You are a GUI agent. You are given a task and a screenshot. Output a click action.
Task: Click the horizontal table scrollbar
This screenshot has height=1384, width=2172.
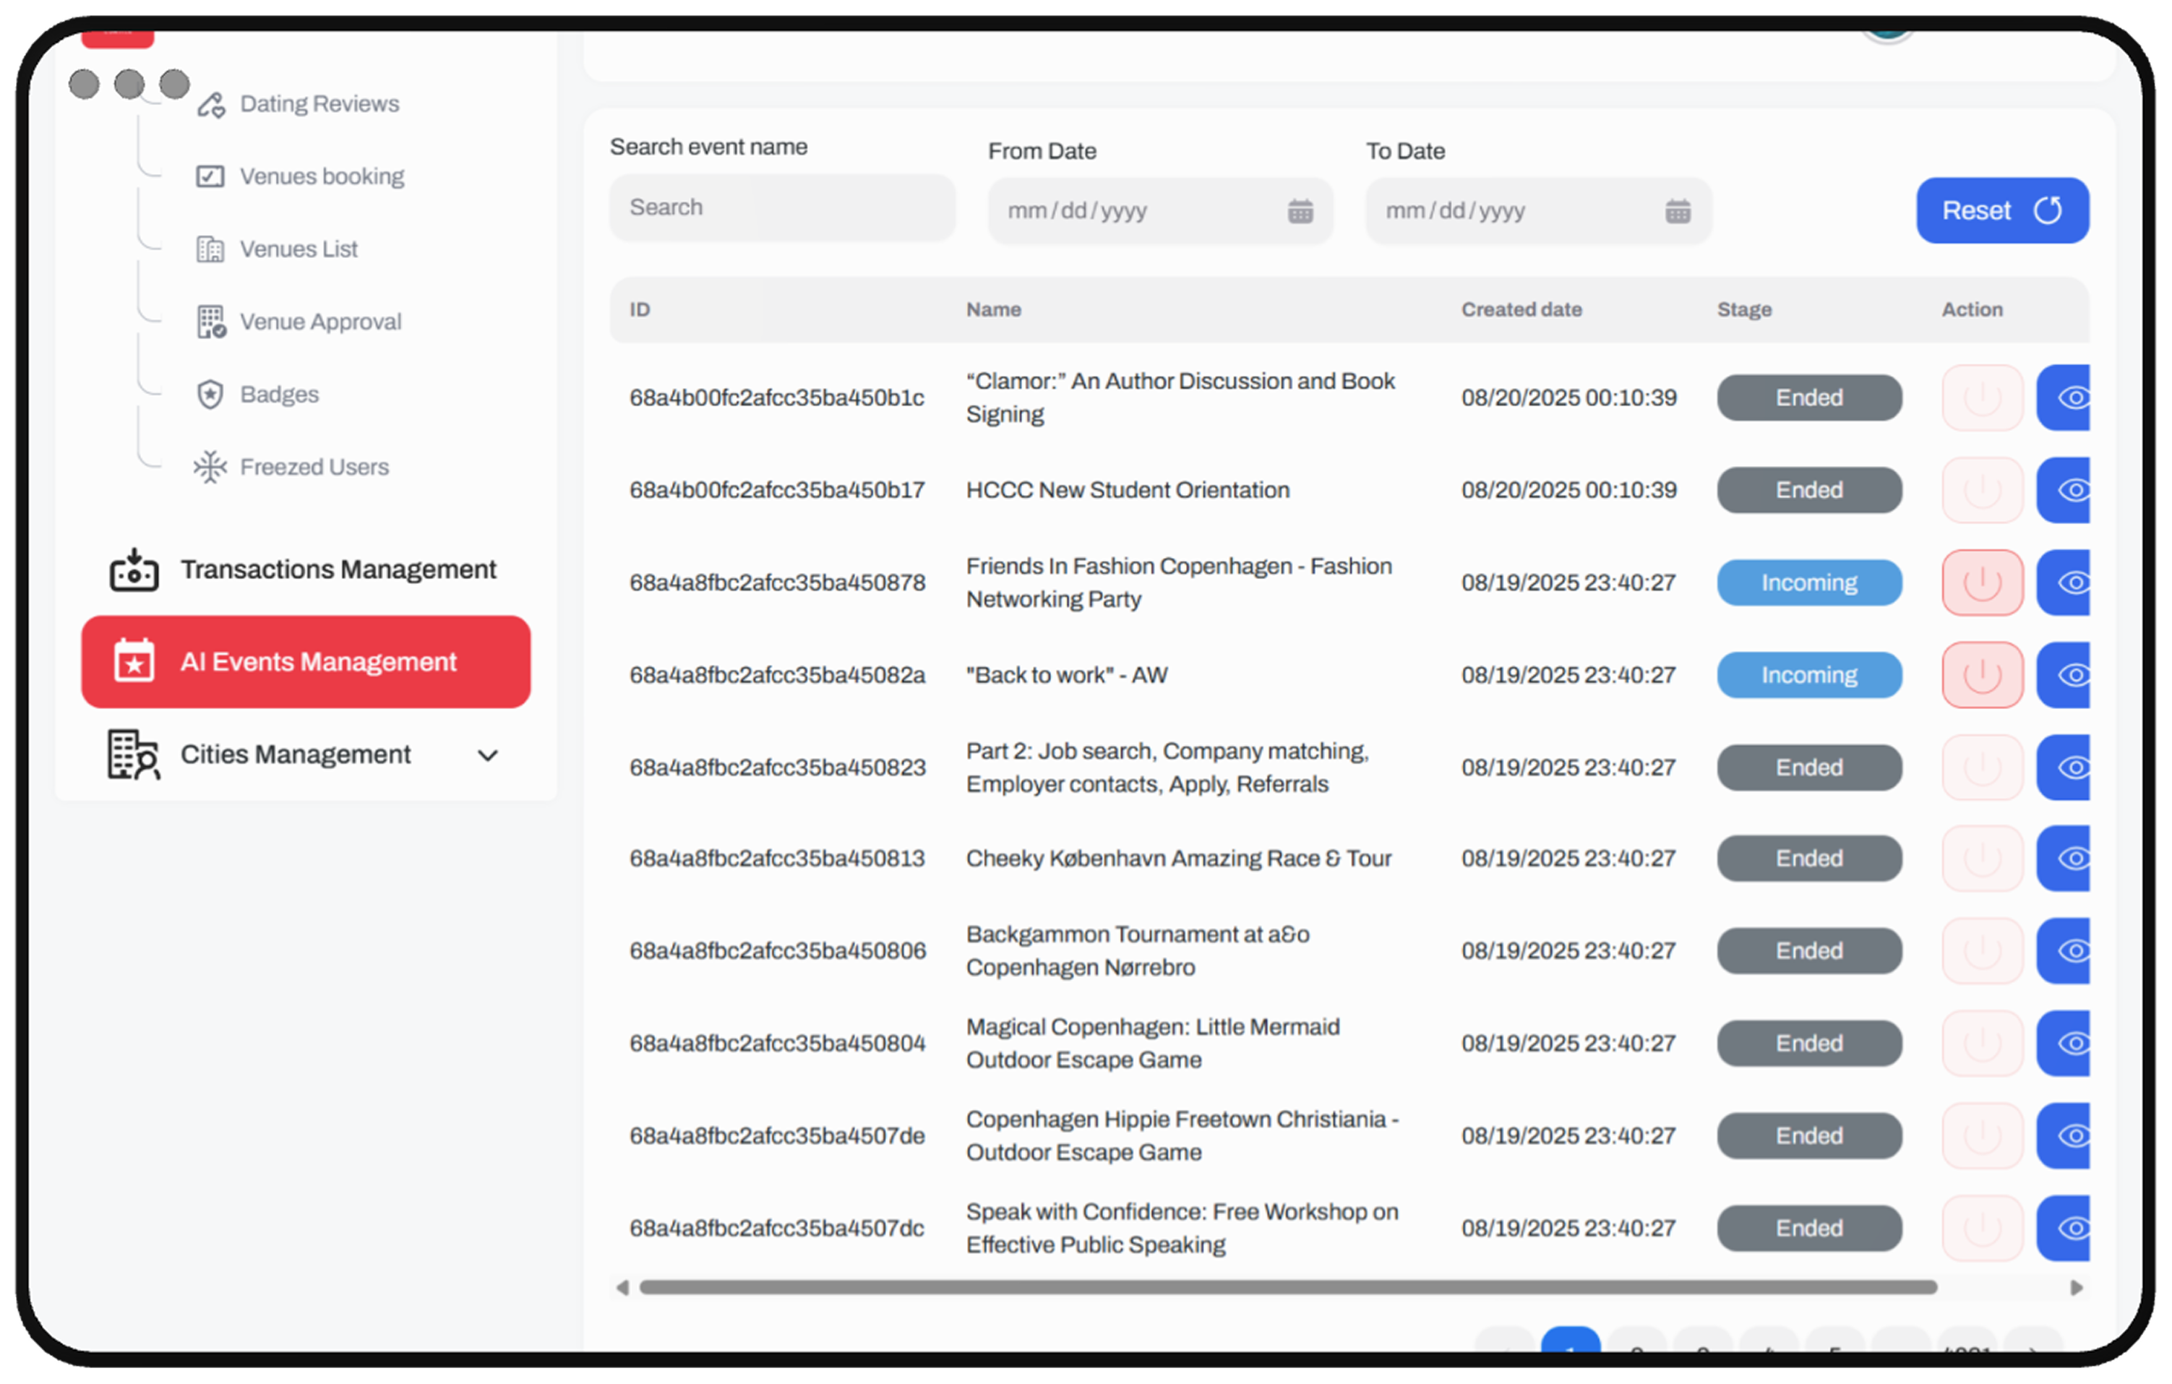click(x=1287, y=1288)
